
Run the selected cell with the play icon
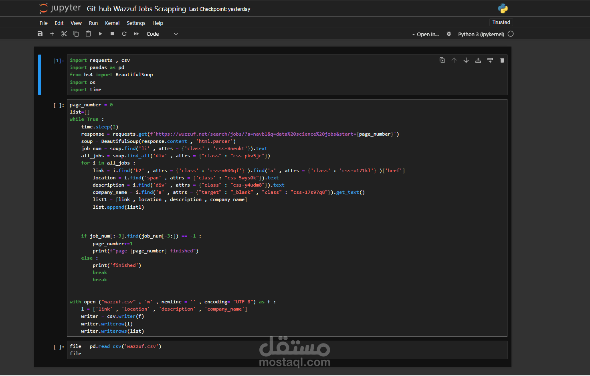(x=100, y=34)
